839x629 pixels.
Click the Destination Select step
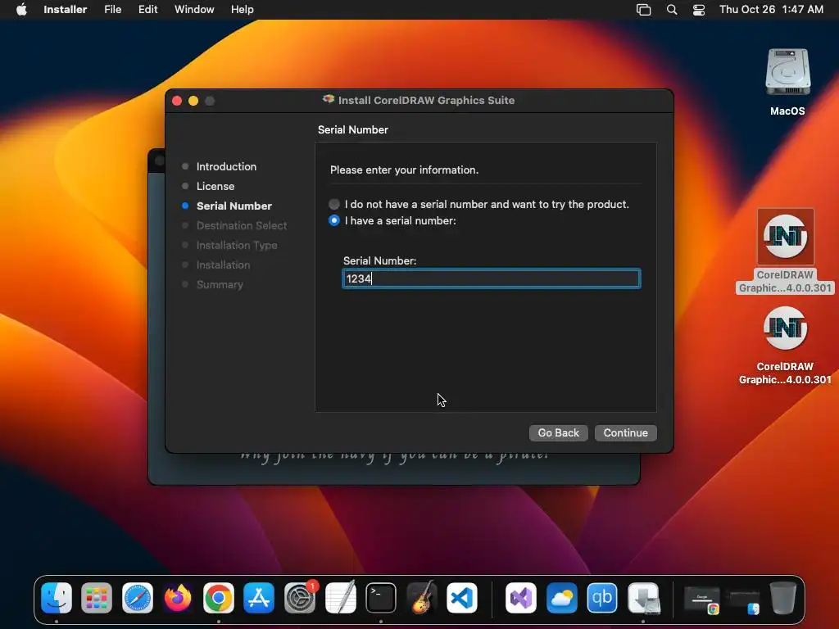[242, 226]
